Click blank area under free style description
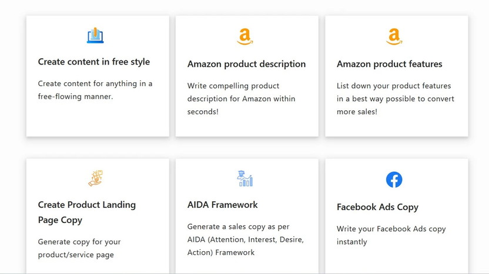The height and width of the screenshot is (274, 489). pos(98,120)
